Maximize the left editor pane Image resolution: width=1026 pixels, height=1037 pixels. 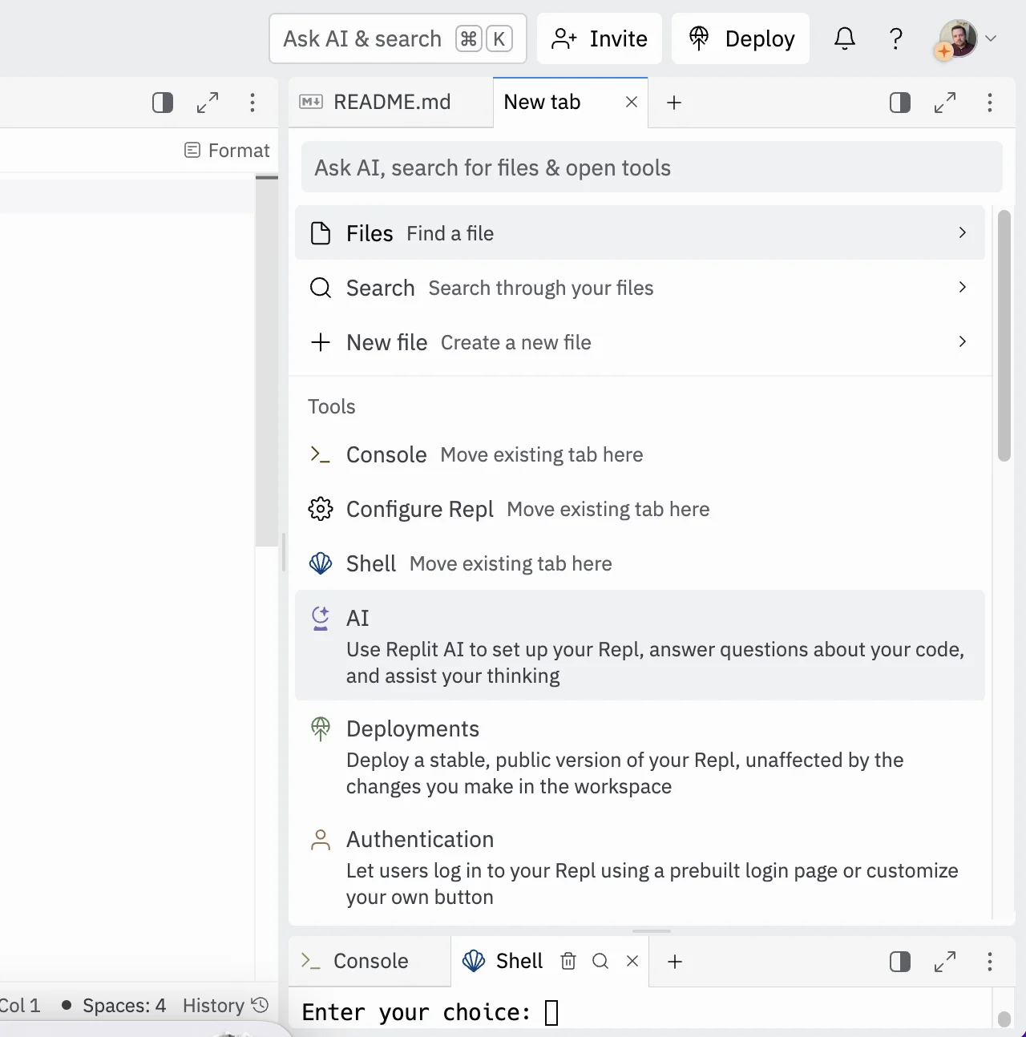(x=208, y=103)
